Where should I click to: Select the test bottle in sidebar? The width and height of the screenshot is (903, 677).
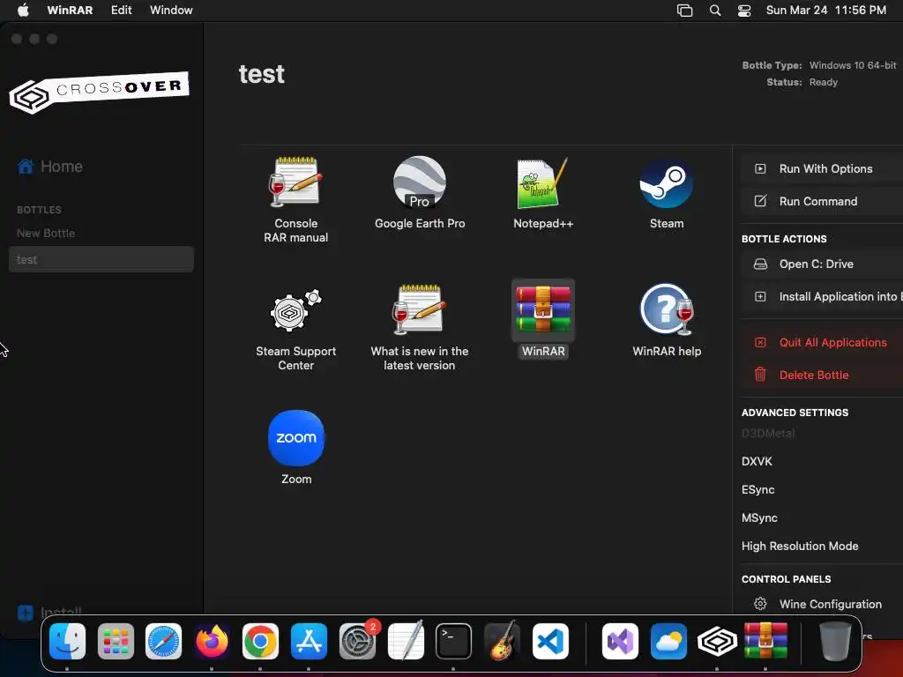click(101, 260)
